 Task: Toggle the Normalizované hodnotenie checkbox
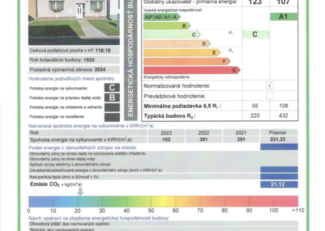[x=270, y=86]
